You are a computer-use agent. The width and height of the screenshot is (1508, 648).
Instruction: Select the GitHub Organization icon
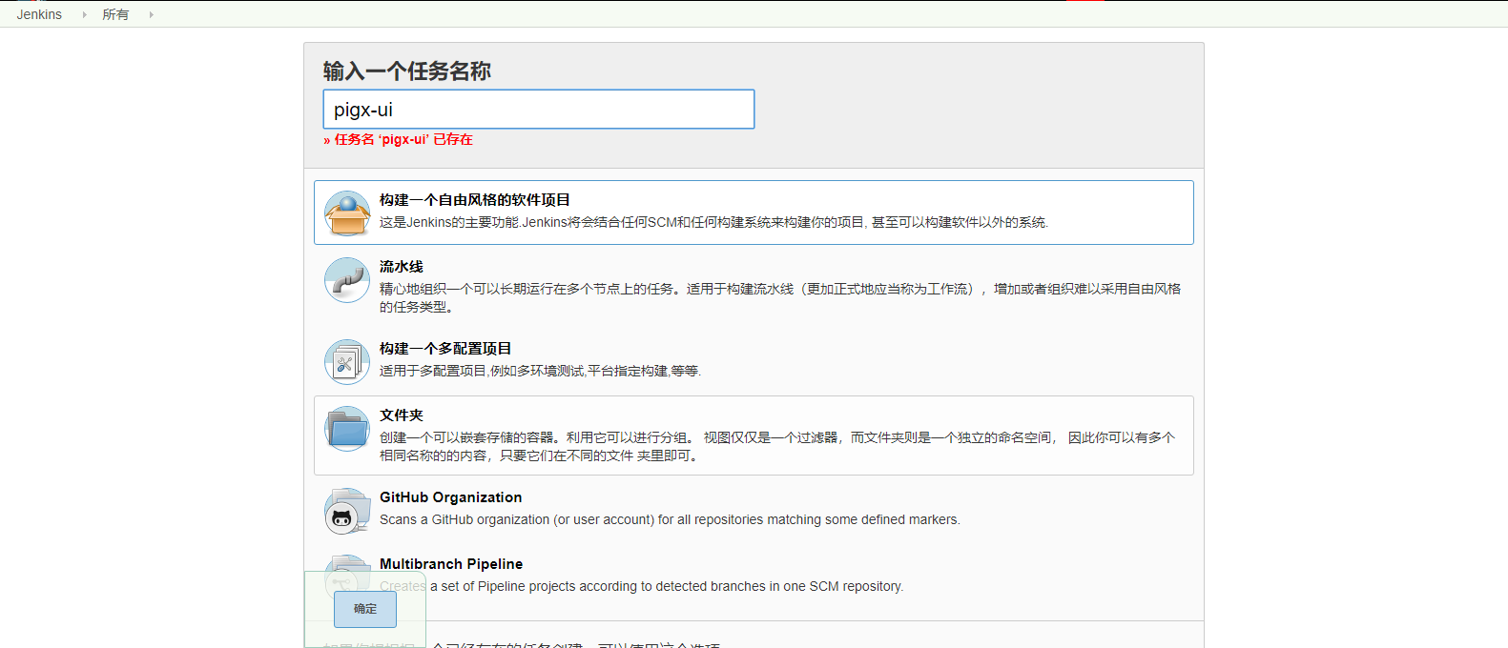pyautogui.click(x=347, y=511)
